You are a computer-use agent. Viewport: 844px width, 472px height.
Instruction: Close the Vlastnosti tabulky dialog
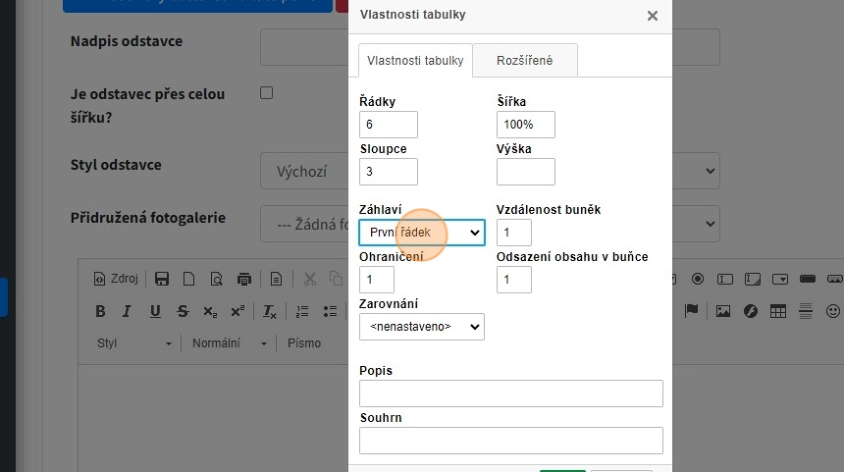pos(653,16)
